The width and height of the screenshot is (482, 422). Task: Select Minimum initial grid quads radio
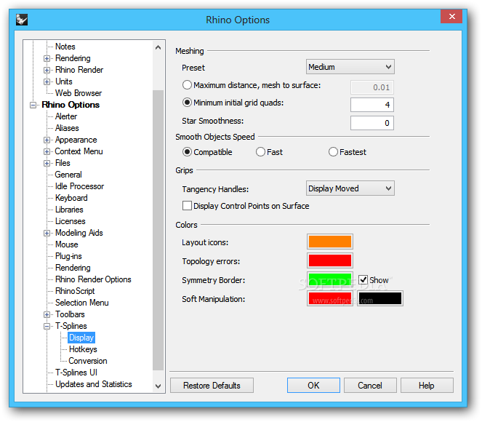pyautogui.click(x=187, y=103)
